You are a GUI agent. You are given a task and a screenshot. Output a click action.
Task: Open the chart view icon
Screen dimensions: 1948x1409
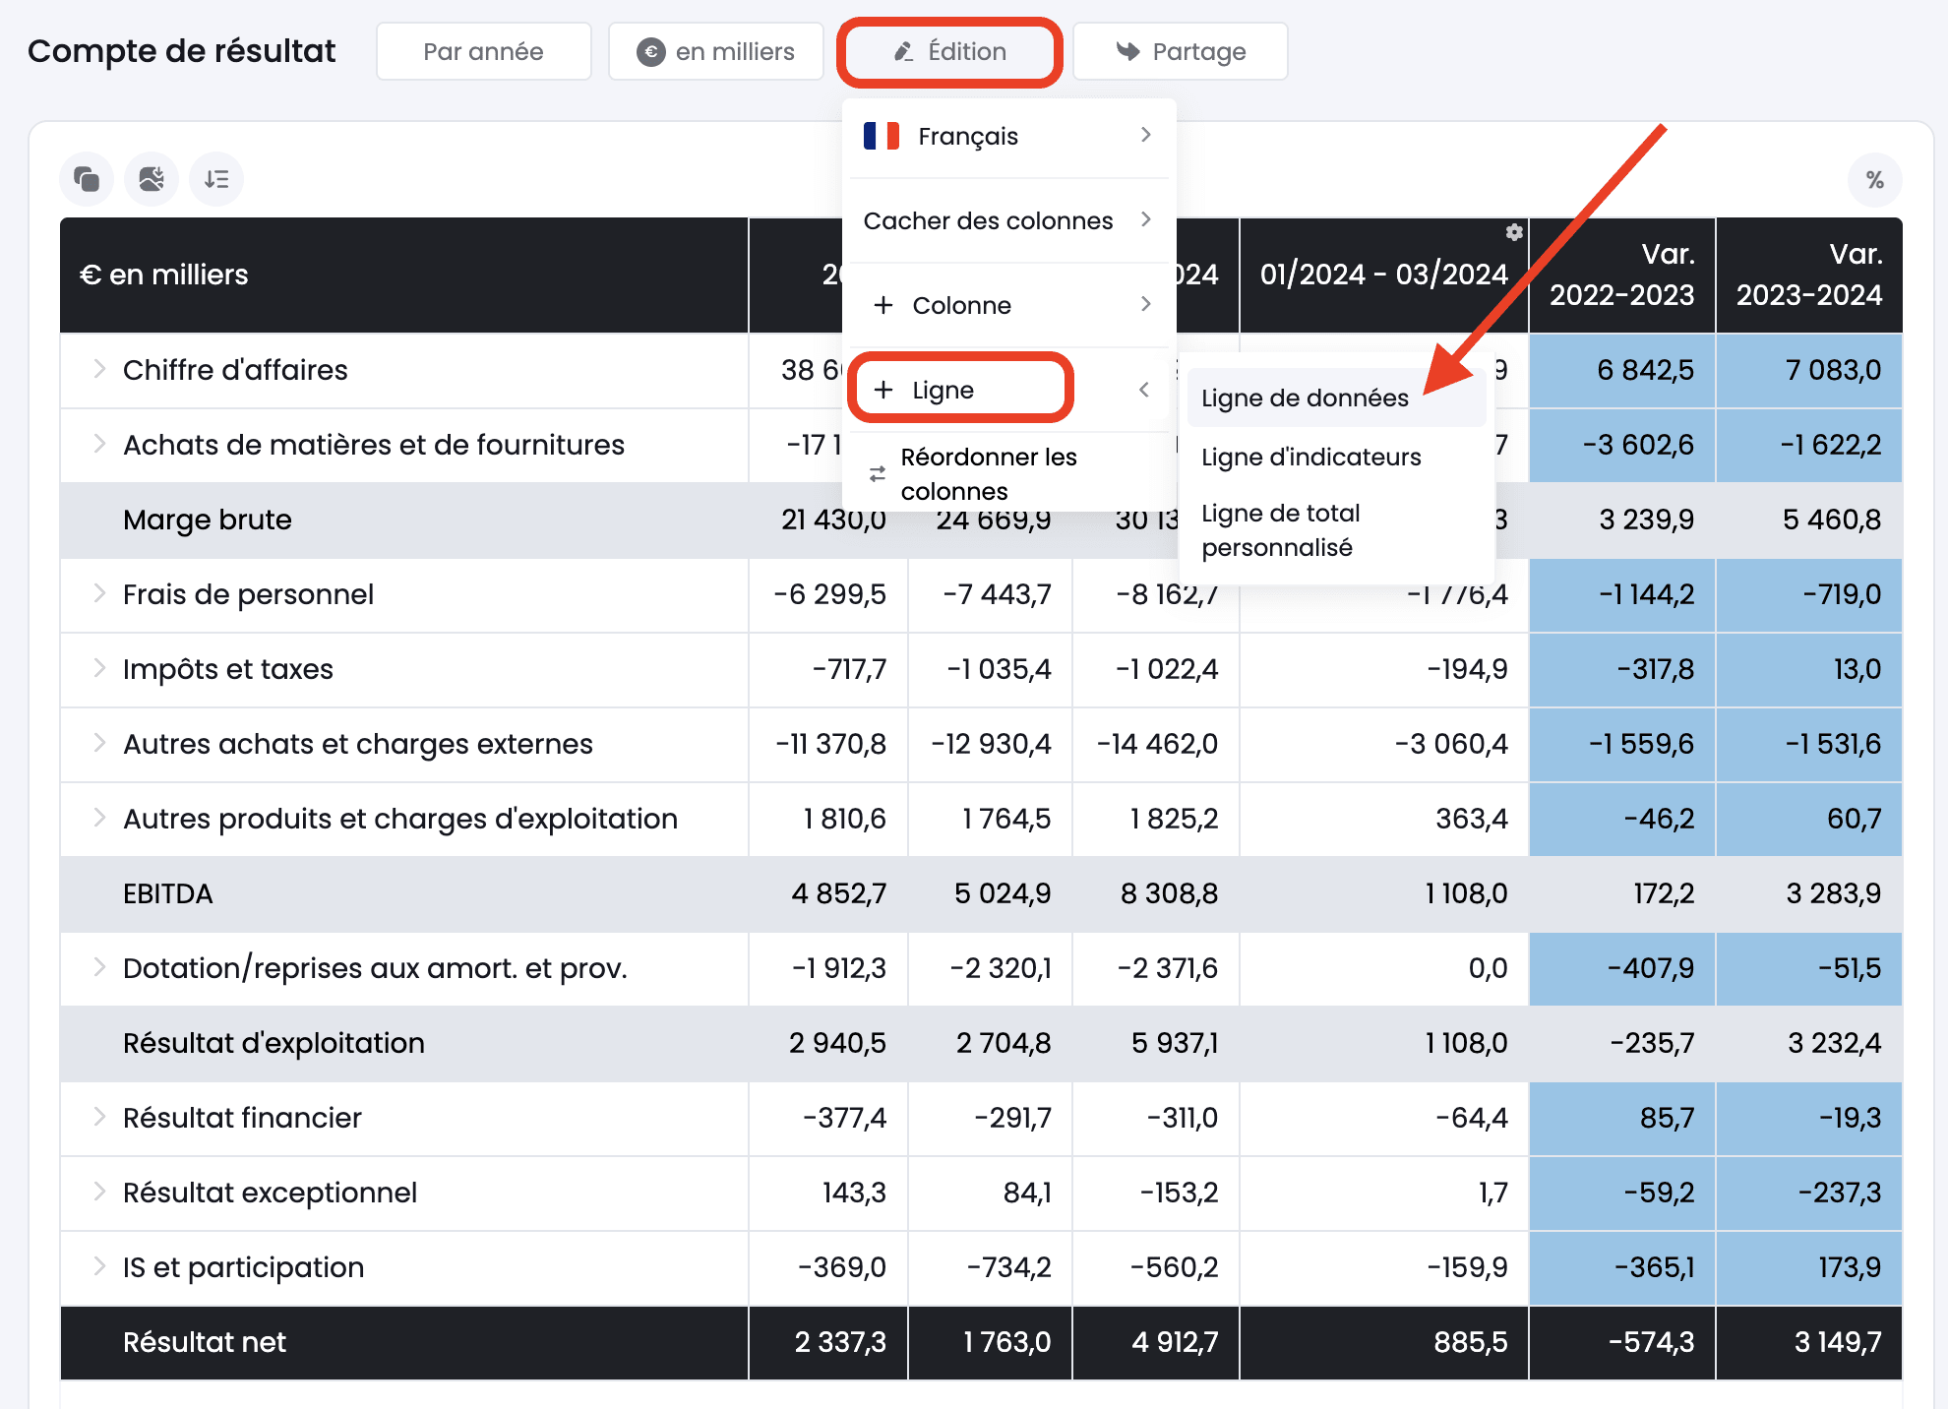coord(152,179)
